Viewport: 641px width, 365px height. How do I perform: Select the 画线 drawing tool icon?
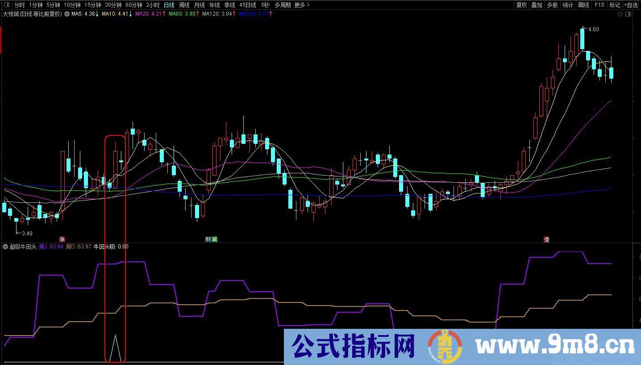tap(583, 5)
